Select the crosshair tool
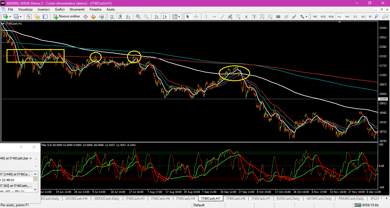 pos(196,17)
